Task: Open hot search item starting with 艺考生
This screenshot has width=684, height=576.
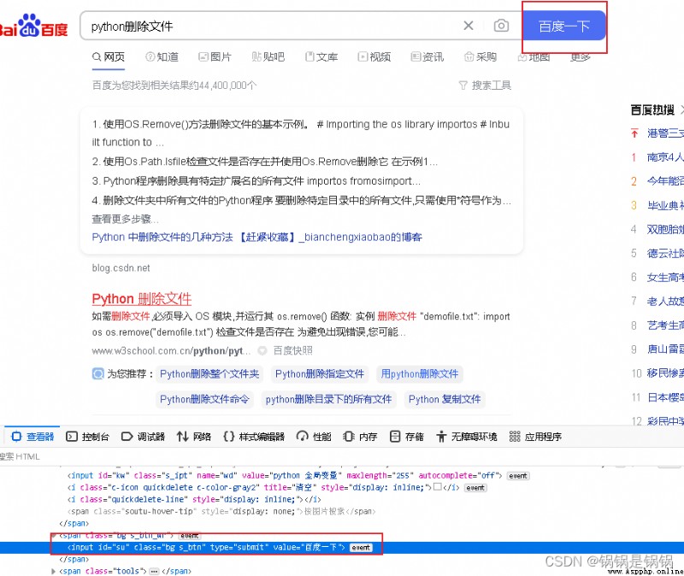Action: point(666,326)
